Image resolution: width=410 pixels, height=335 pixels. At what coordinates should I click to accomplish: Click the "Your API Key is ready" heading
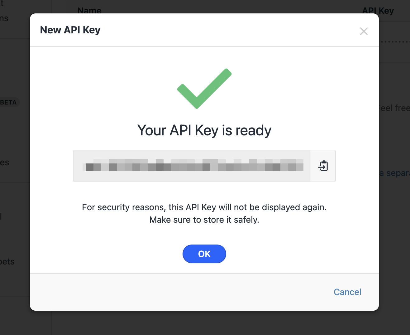(204, 130)
